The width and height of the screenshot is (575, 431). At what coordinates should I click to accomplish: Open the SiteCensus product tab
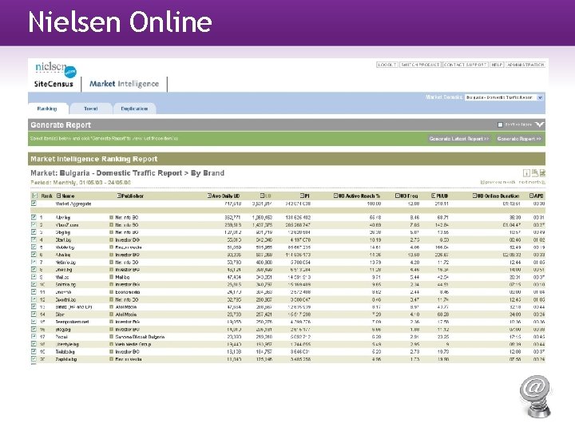[x=54, y=84]
